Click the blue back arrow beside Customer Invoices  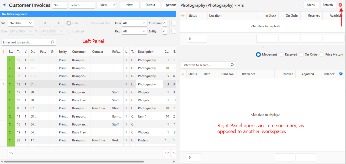4,5
